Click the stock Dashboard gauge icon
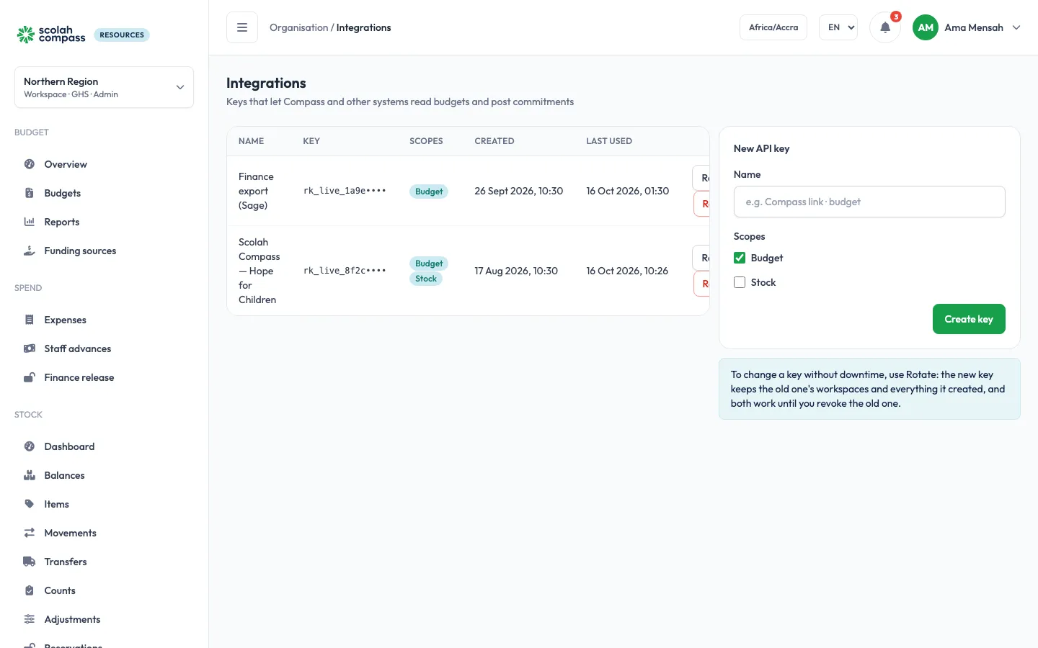Image resolution: width=1038 pixels, height=648 pixels. click(30, 446)
